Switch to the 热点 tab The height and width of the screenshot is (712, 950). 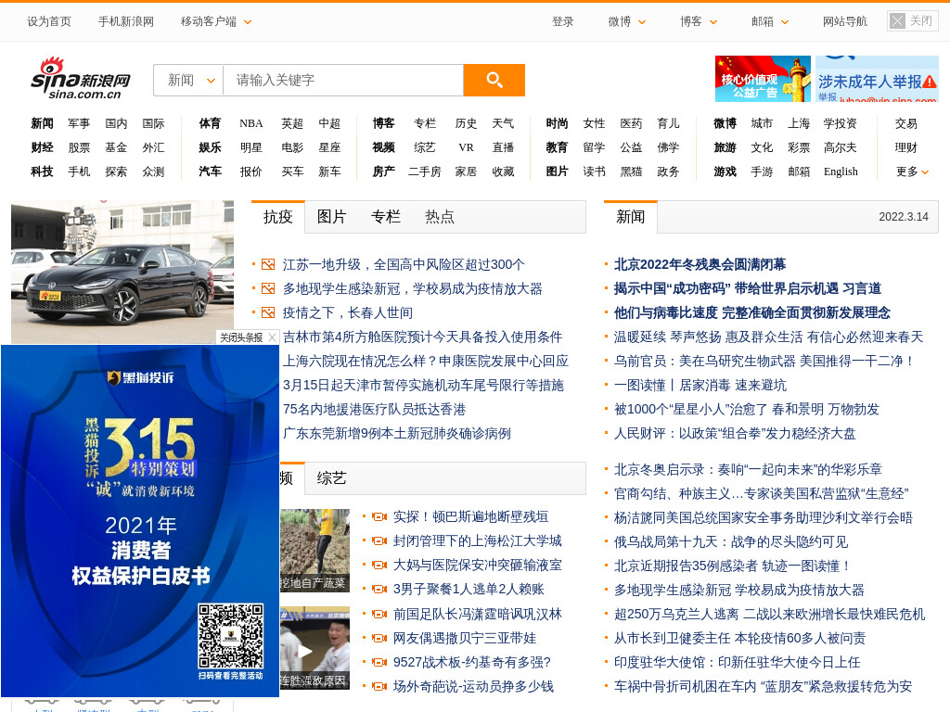[439, 217]
